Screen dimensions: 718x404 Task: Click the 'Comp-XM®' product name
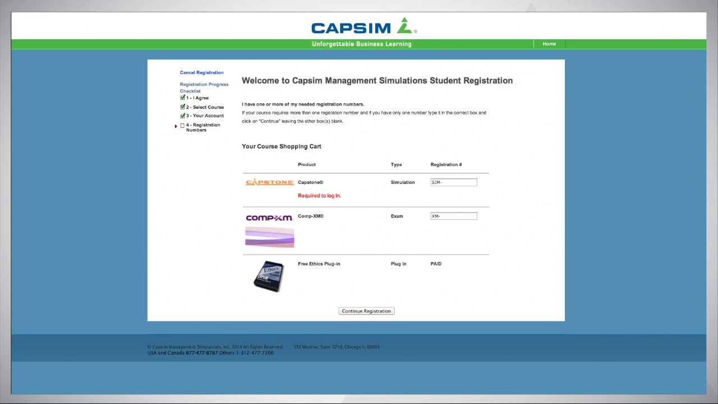click(x=311, y=216)
